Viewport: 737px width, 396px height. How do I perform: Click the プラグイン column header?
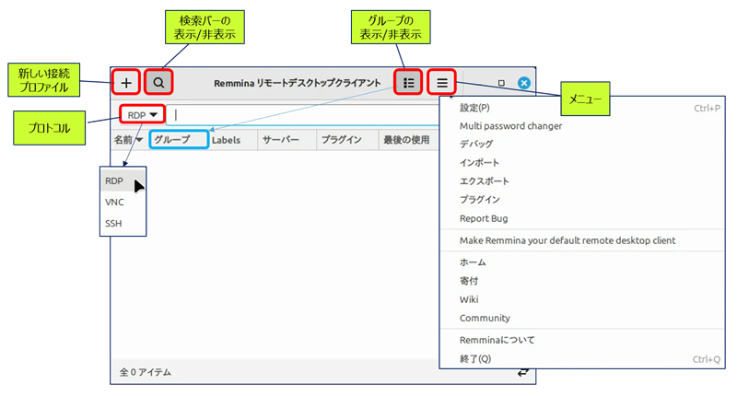348,140
